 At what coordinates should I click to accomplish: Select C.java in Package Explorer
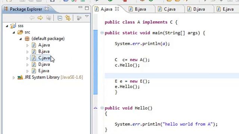(x=44, y=58)
